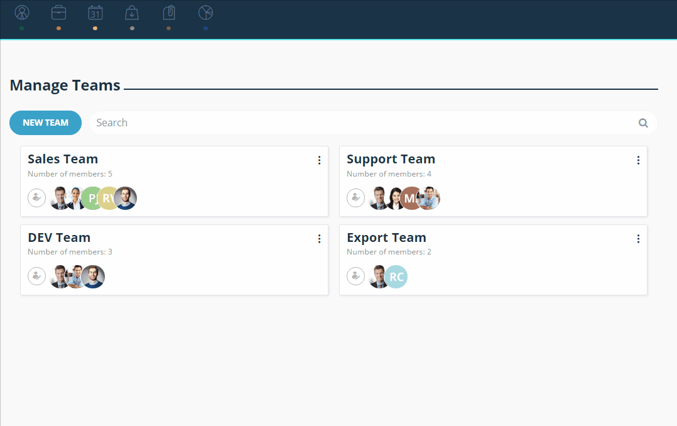
Task: Open the clipboard attachment icon in top bar
Action: pyautogui.click(x=169, y=13)
